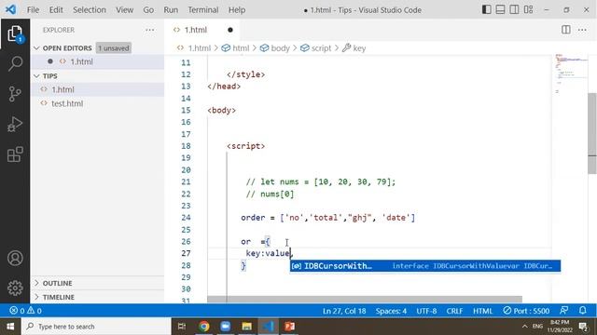Open feedback icon in status bar
The image size is (597, 335).
(564, 311)
